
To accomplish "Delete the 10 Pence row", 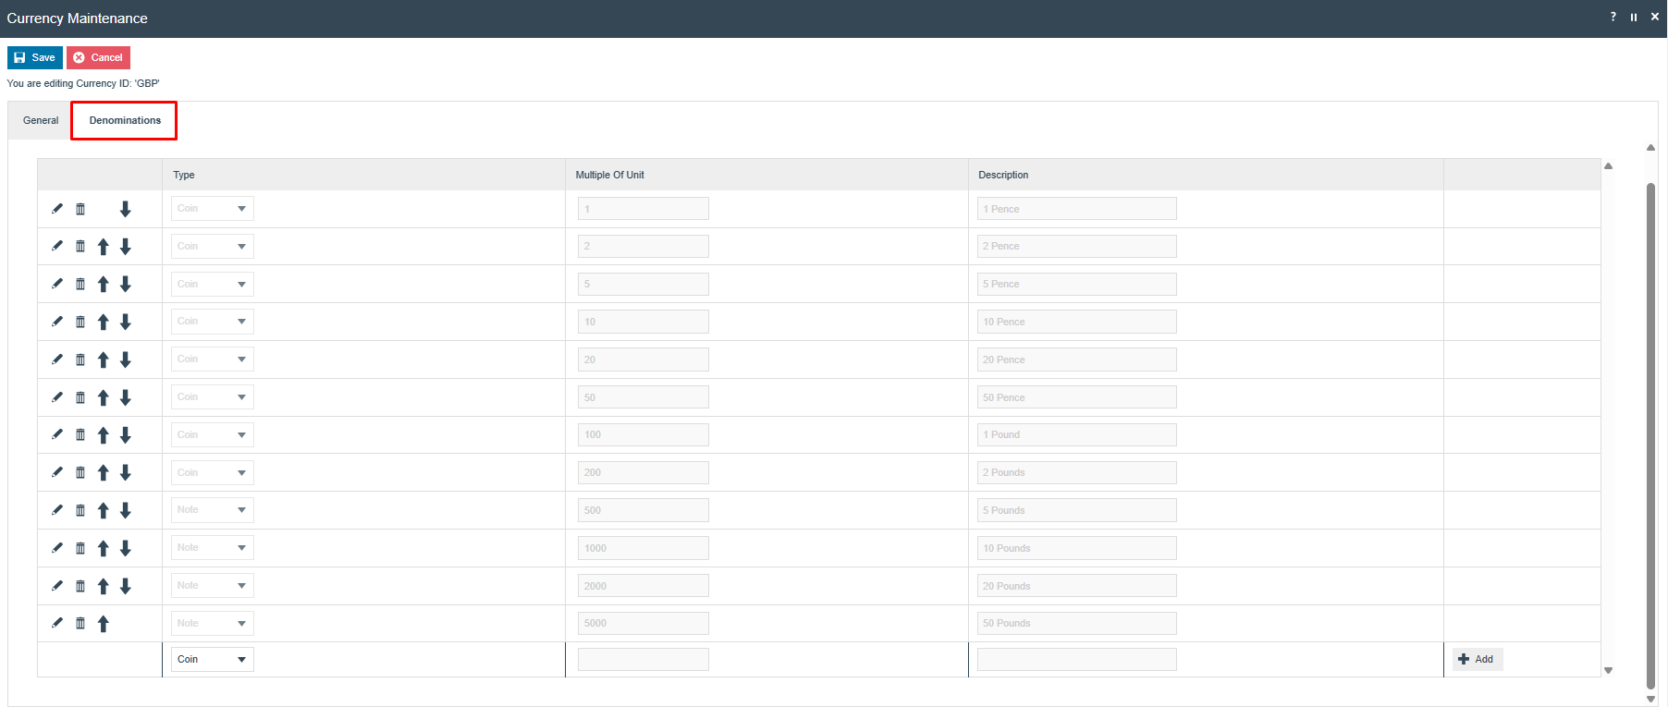I will pos(80,322).
